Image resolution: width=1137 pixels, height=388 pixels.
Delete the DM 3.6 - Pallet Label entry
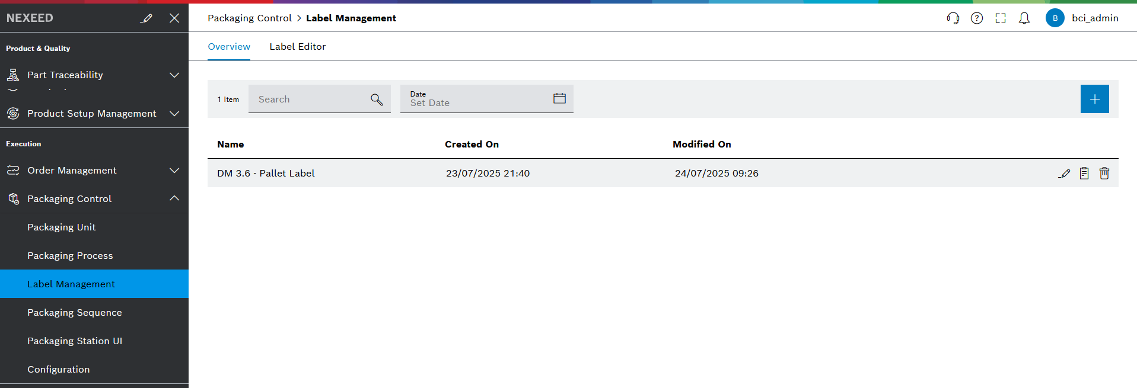1104,174
